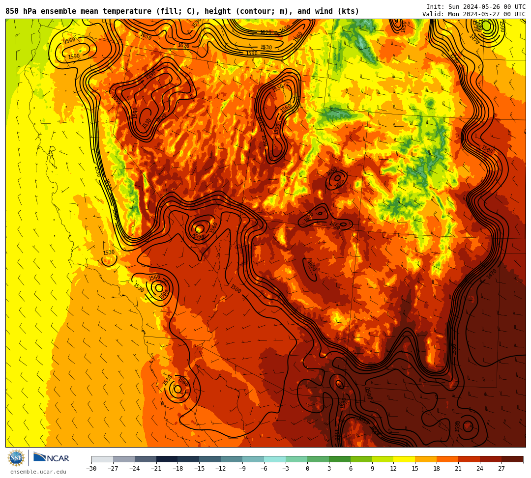
Task: Pick the slate -24 to -21 legend swatch
Action: (146, 459)
